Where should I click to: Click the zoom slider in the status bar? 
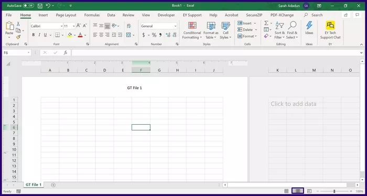pos(334,191)
